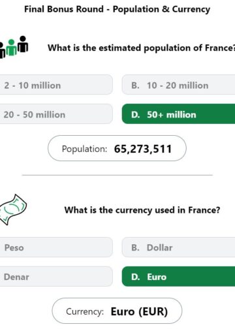The image size is (235, 329).
Task: Pick the 20 - 50 million option
Action: pyautogui.click(x=56, y=114)
